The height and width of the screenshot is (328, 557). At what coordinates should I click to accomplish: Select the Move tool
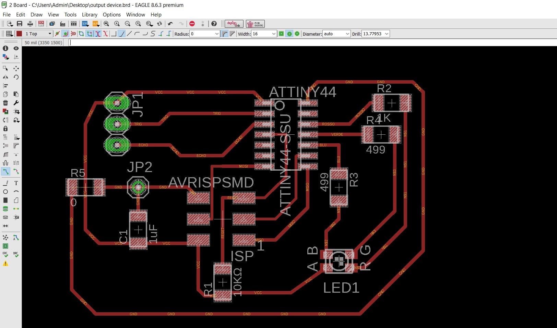16,69
